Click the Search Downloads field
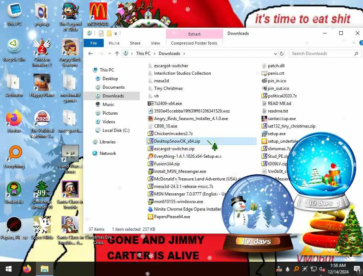 325,54
